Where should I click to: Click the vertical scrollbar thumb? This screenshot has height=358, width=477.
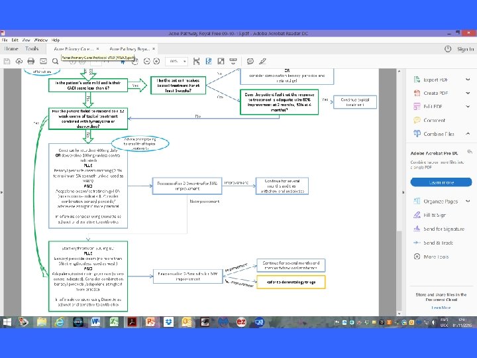399,271
